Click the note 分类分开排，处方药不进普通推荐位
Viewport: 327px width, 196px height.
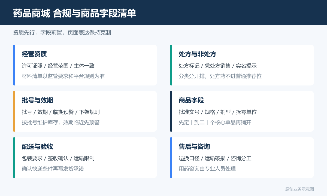220,76
